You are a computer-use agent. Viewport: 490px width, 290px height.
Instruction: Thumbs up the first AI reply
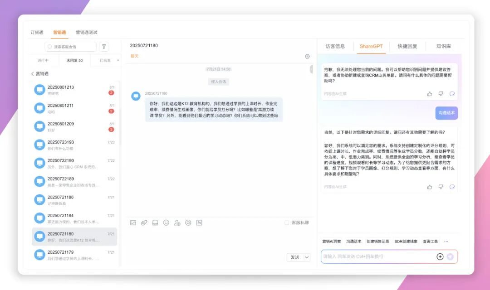click(x=430, y=94)
